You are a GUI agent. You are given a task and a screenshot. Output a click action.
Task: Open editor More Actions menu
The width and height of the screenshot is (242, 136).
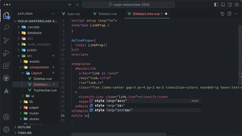click(236, 14)
